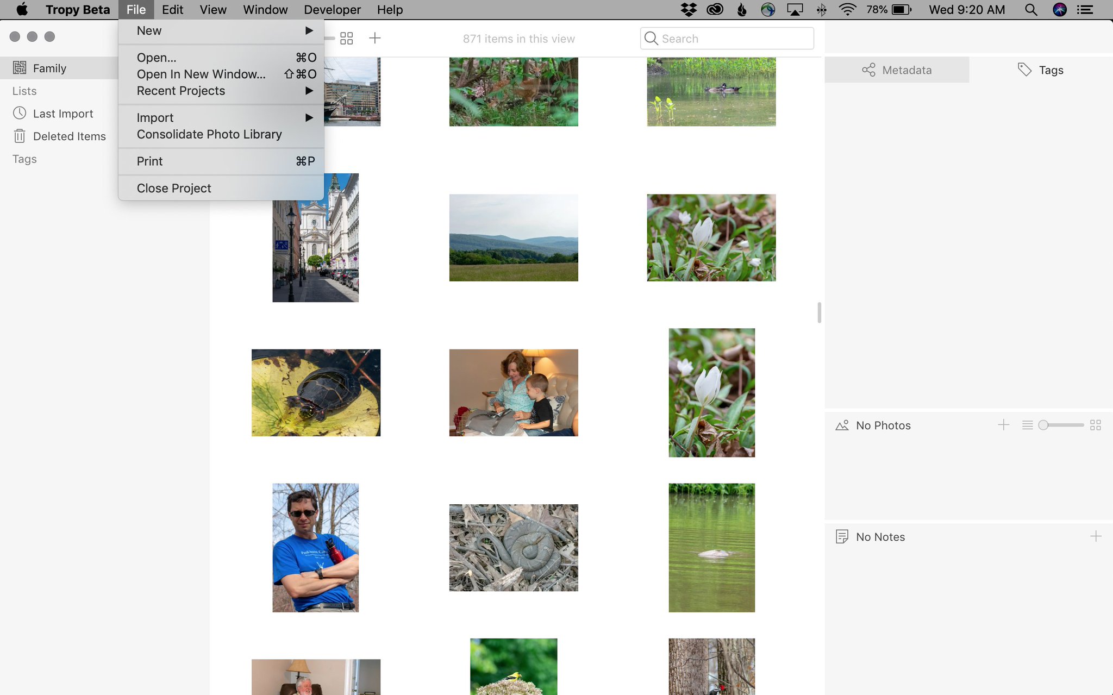Screen dimensions: 1113x695
Task: Choose Open In New Window...
Action: click(x=221, y=74)
